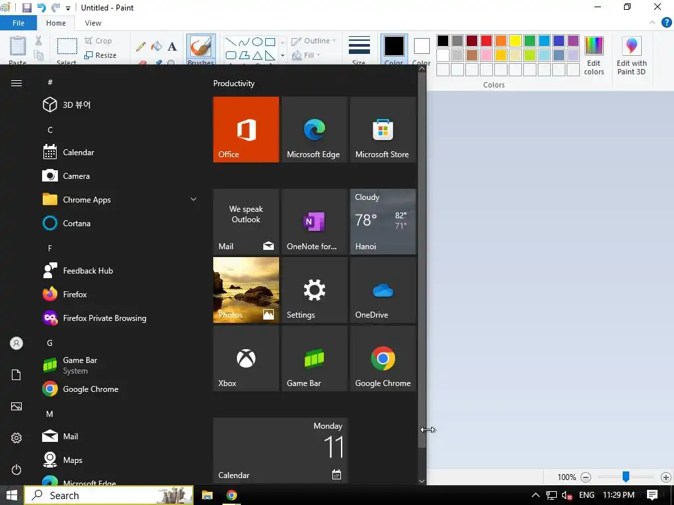Click the Undo arrow in Paint title bar
Screen dimensions: 674x505
click(x=41, y=8)
